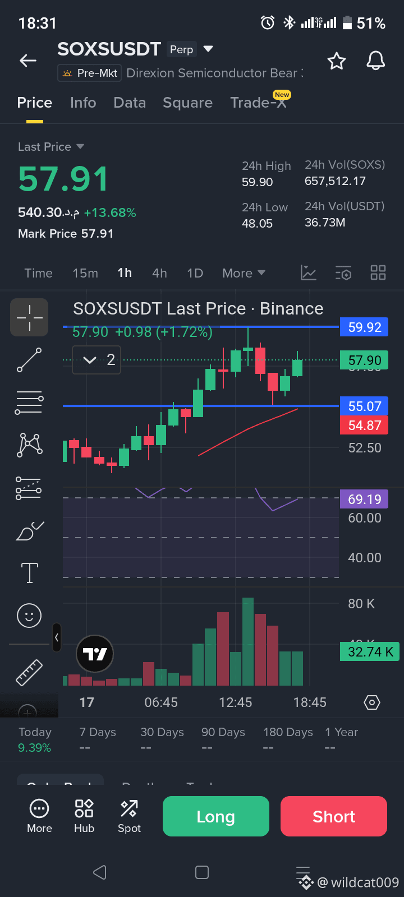Select the brush drawing tool

tap(29, 530)
